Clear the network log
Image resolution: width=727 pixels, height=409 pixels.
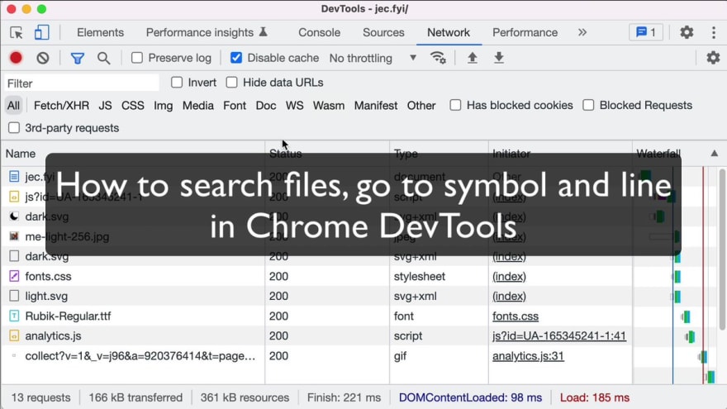[43, 58]
